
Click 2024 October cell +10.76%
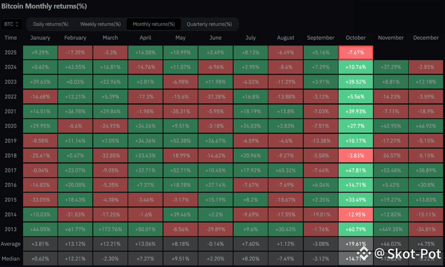click(x=355, y=67)
